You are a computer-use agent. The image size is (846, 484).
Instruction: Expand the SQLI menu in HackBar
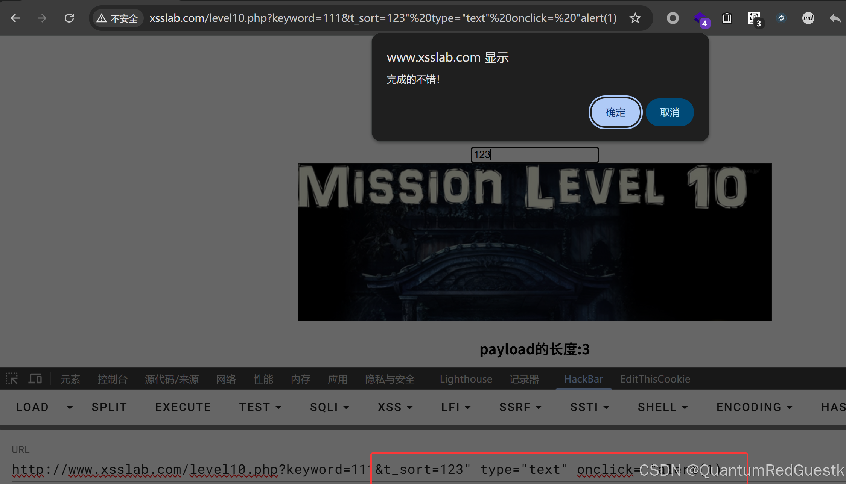pos(329,407)
